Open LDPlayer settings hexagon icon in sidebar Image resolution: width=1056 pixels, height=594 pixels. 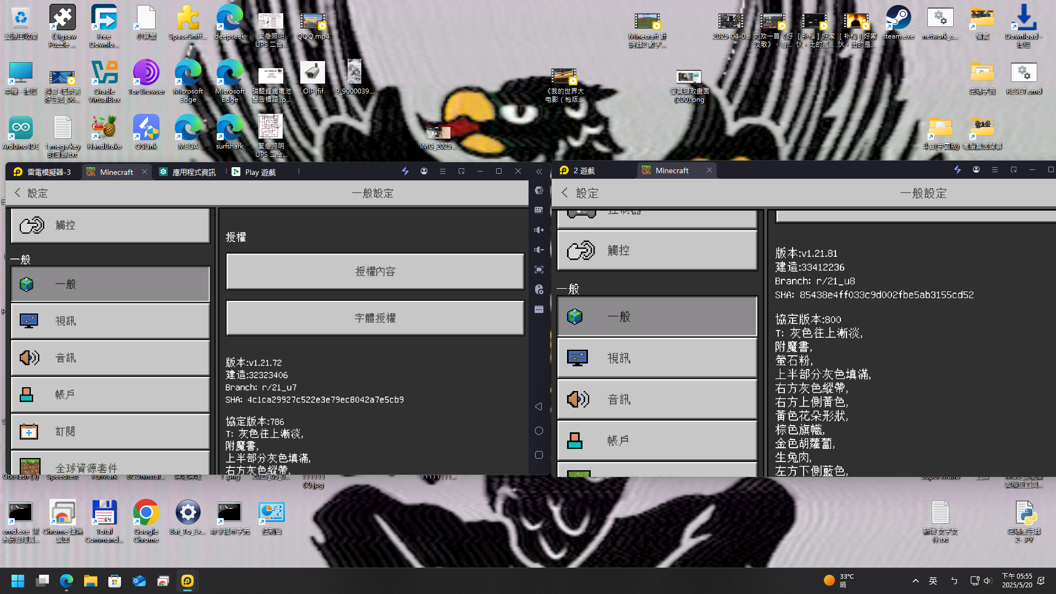539,190
